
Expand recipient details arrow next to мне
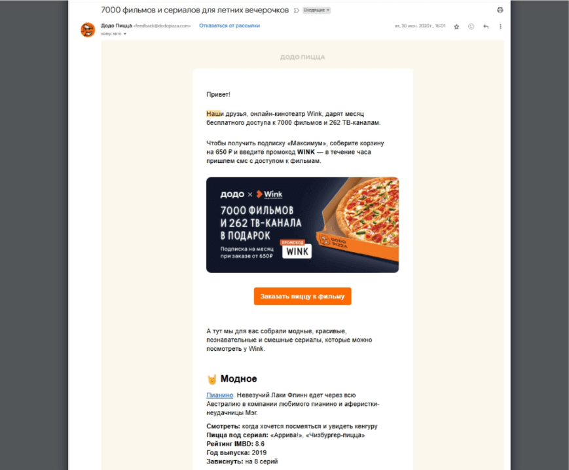[x=125, y=34]
